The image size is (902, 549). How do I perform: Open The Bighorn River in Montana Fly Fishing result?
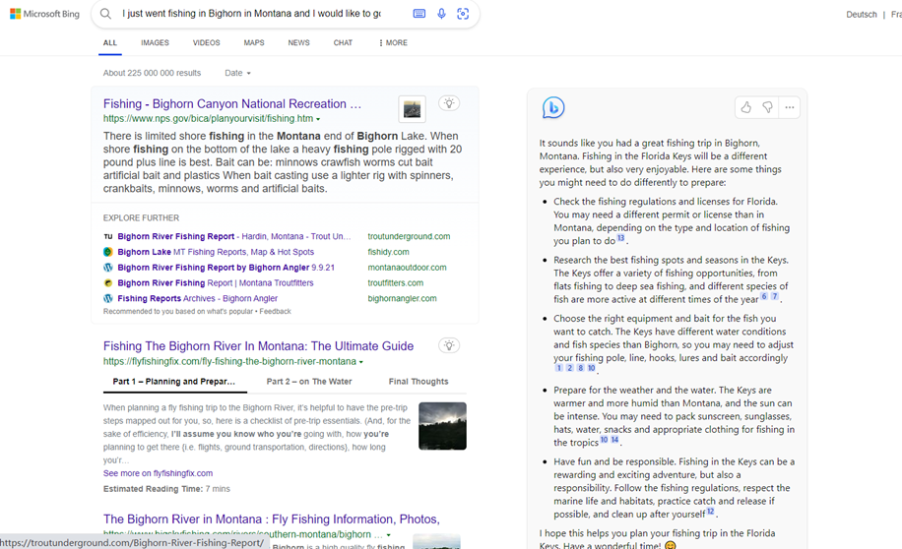(x=272, y=519)
